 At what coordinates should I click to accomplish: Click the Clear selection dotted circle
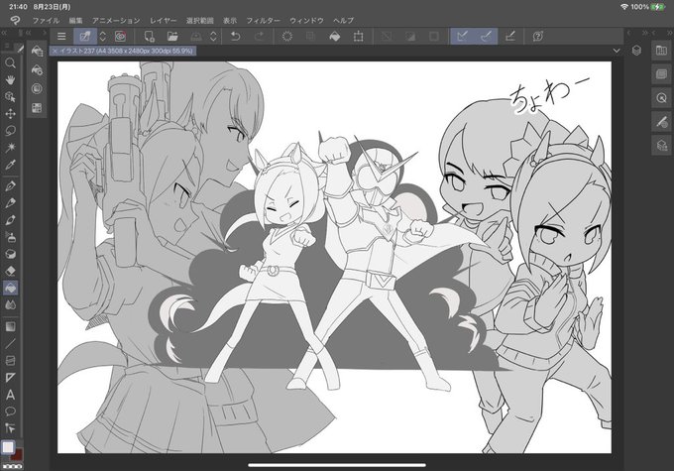coord(287,37)
